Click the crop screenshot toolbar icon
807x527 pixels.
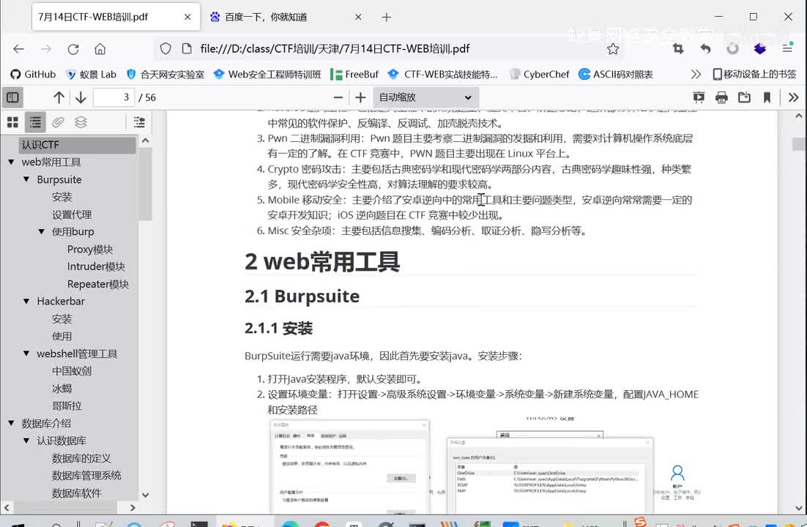(678, 49)
